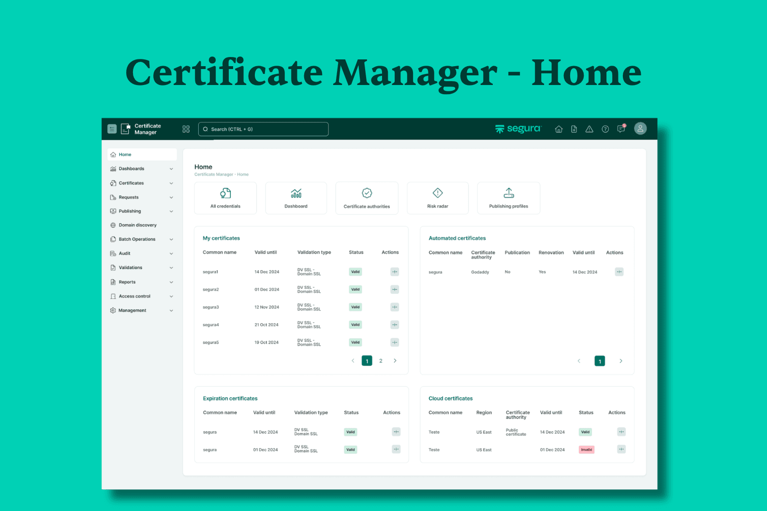Image resolution: width=767 pixels, height=511 pixels.
Task: Expand the Audit chevron
Action: coord(171,254)
